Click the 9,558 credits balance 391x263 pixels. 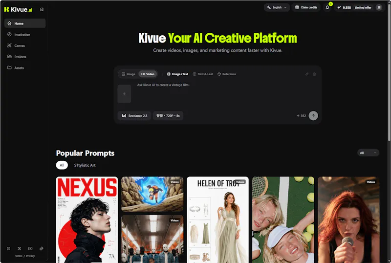click(344, 7)
